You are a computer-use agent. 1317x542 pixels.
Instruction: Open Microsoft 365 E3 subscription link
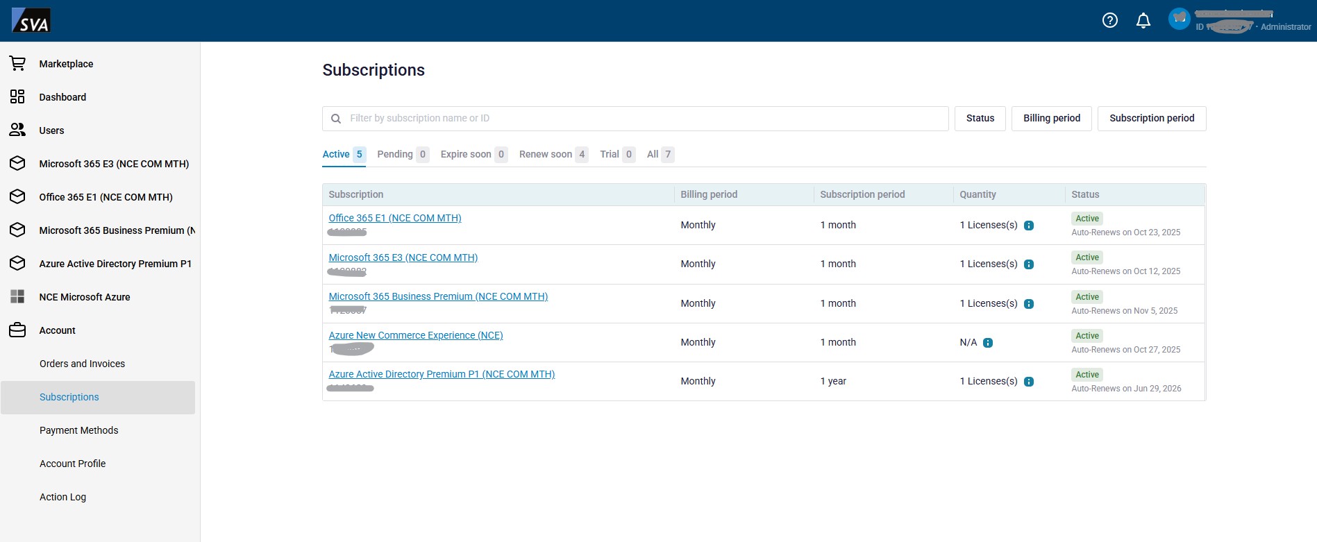click(403, 257)
